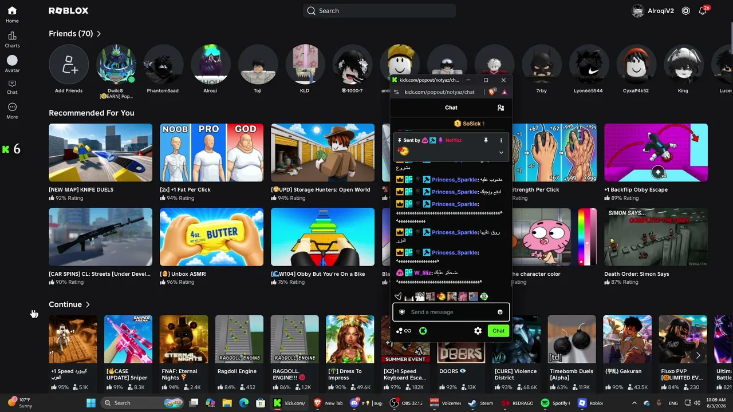The image size is (733, 412).
Task: Open FNAF: Eternal Nights thumbnail
Action: click(184, 339)
